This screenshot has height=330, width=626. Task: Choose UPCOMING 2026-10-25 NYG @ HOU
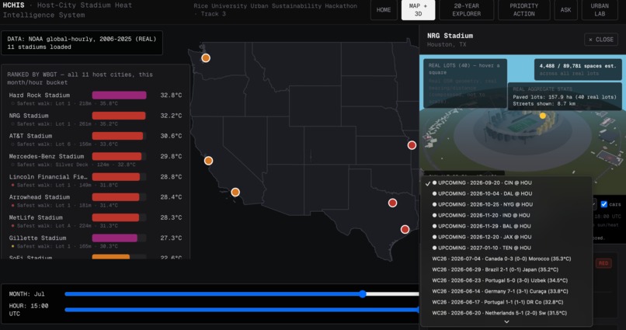[x=506, y=204]
